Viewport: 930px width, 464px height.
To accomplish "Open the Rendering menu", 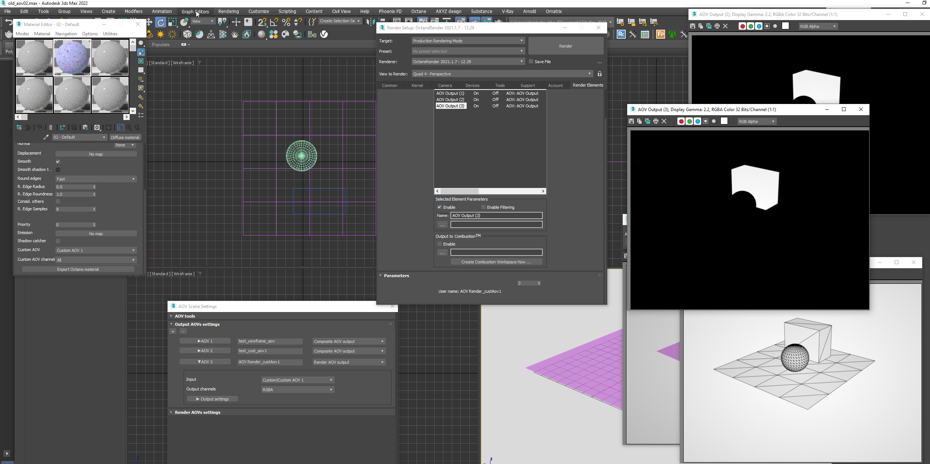I will coord(229,12).
